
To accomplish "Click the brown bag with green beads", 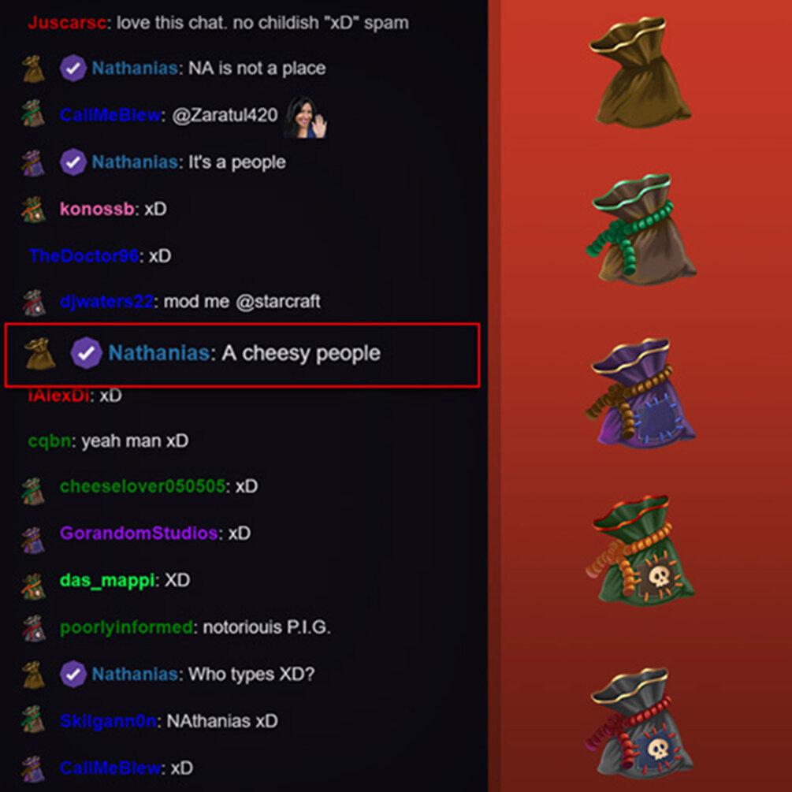I will click(x=641, y=229).
